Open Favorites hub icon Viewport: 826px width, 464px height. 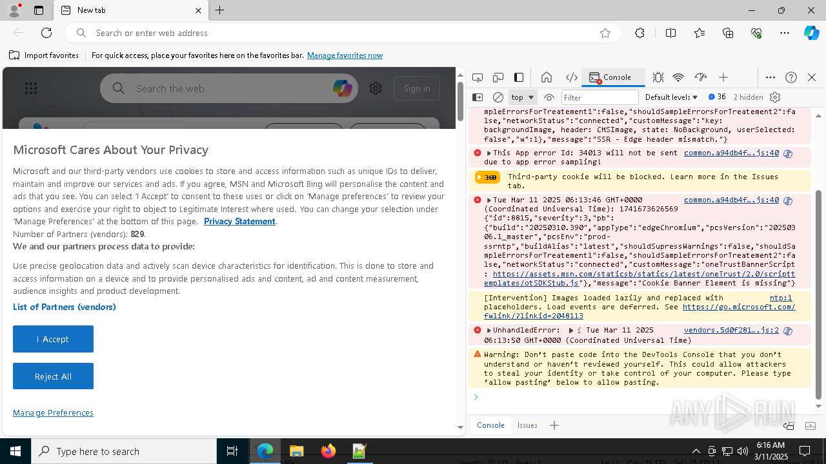700,33
